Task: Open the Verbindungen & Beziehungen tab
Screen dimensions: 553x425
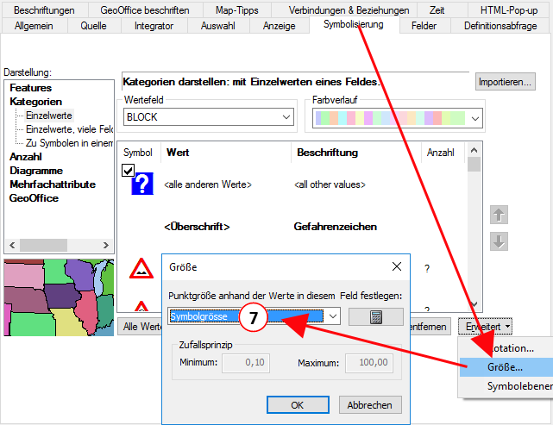Action: click(349, 10)
